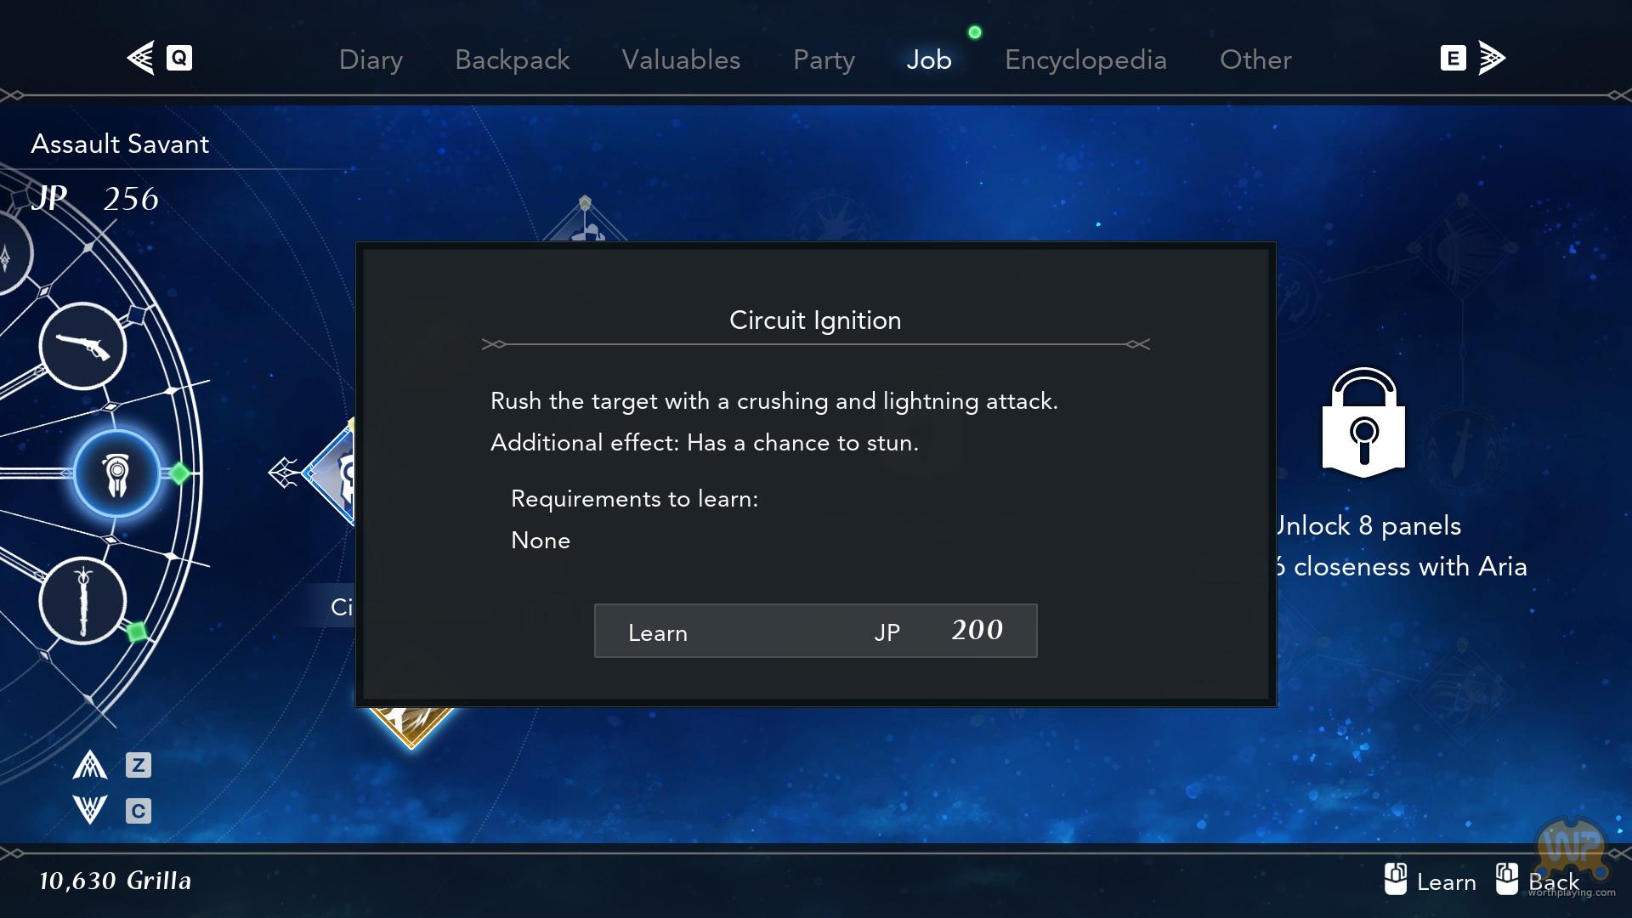Click the left arrow Q navigation icon
The width and height of the screenshot is (1632, 918).
tap(160, 58)
